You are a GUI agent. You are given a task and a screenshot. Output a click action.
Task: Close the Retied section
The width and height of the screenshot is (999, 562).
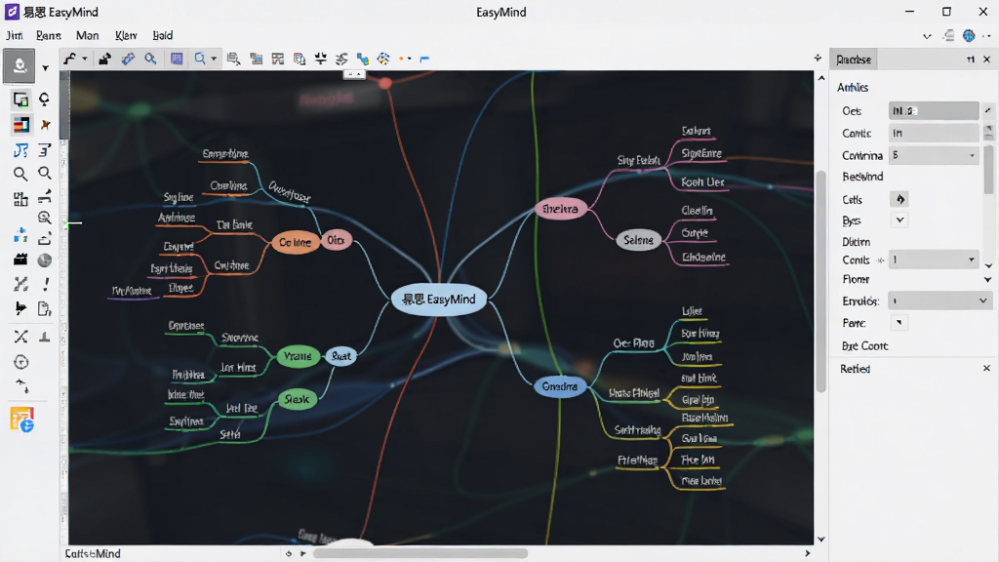point(986,368)
